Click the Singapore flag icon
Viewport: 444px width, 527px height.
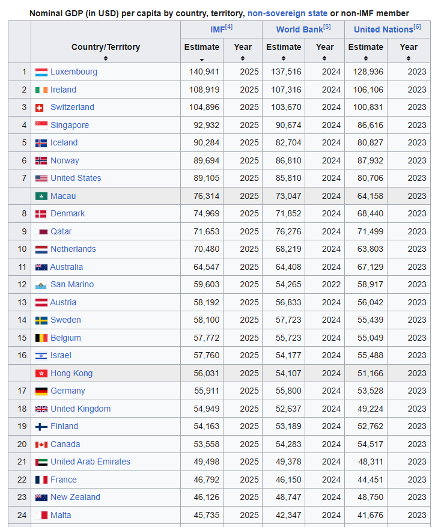coord(41,126)
